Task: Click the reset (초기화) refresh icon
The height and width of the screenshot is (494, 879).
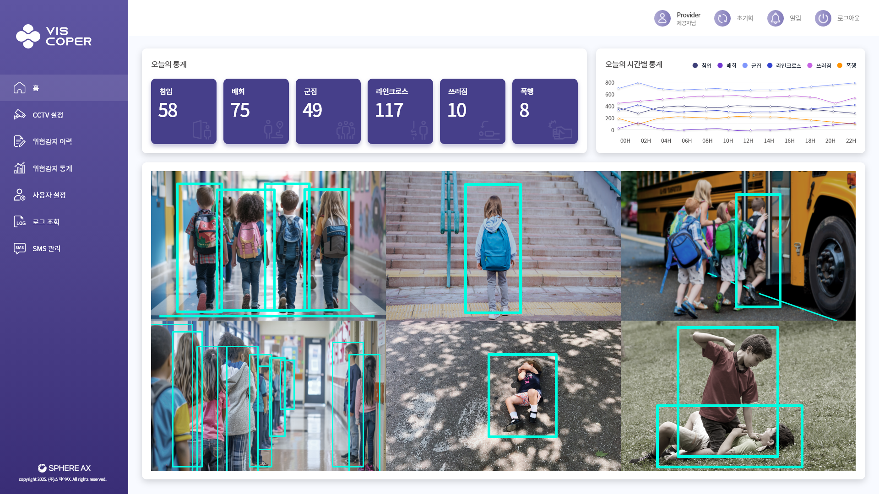Action: pyautogui.click(x=722, y=18)
